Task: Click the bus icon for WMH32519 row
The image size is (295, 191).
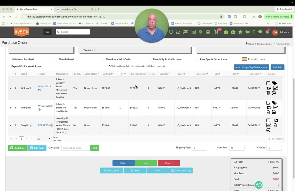Action: (x=274, y=93)
